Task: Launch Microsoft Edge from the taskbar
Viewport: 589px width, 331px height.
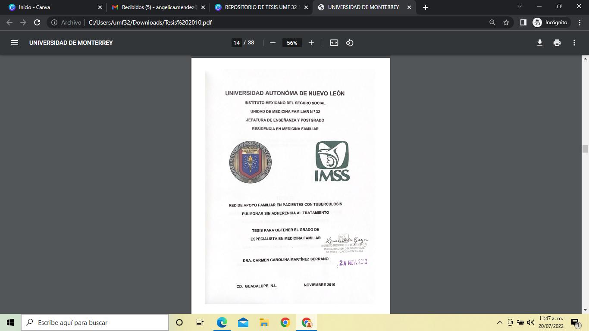Action: click(x=222, y=322)
